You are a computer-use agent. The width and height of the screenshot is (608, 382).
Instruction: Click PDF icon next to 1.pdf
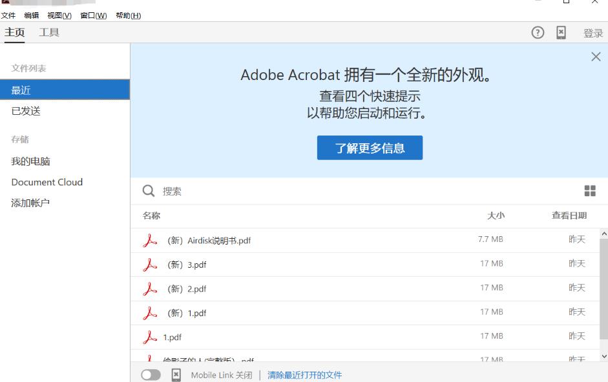[150, 337]
